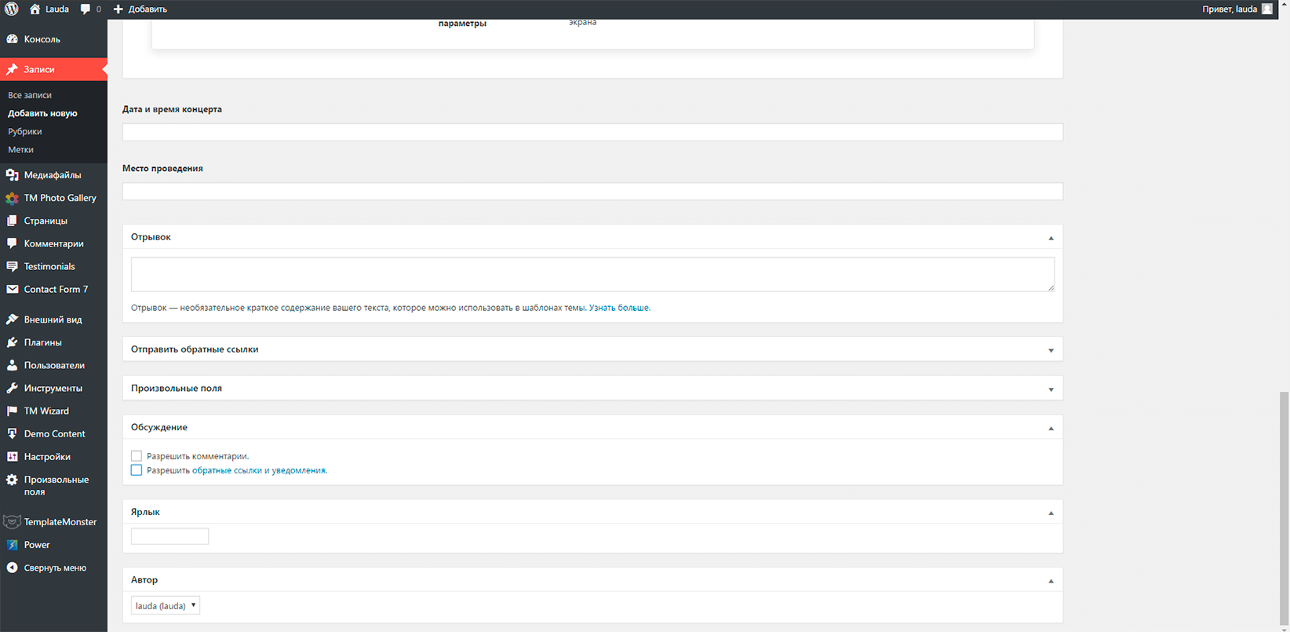Click the page vertical scrollbar thumb

[1285, 508]
